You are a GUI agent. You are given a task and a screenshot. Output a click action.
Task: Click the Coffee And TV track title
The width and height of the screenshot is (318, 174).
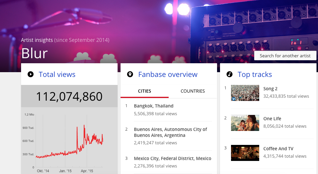tap(278, 149)
